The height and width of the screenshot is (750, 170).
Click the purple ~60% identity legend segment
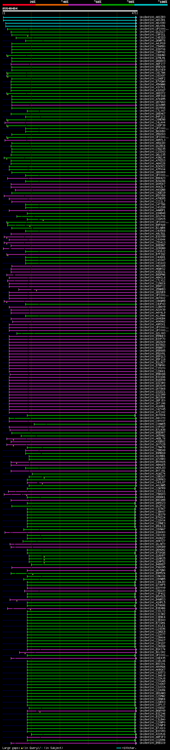point(85,5)
